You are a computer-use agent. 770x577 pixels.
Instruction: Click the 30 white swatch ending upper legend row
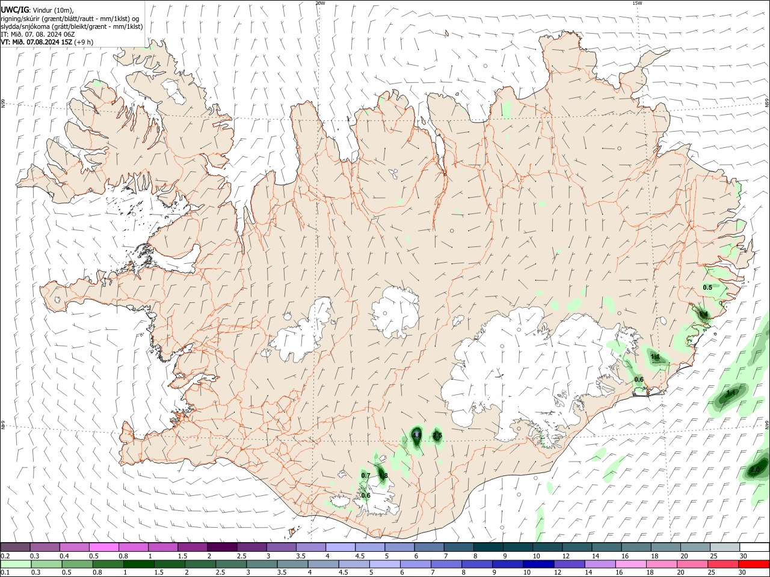pyautogui.click(x=754, y=547)
